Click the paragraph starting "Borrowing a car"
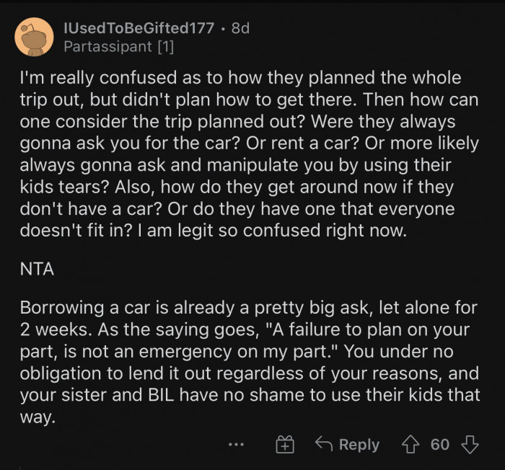Image resolution: width=505 pixels, height=470 pixels. click(249, 363)
